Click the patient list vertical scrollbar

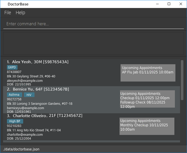(x=182, y=80)
